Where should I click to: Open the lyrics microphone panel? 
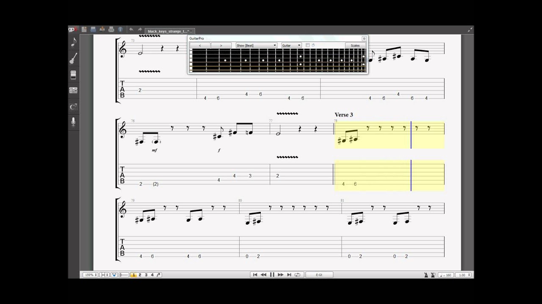pyautogui.click(x=74, y=122)
